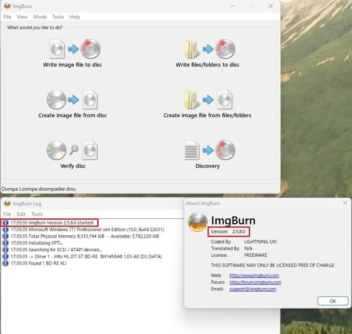Click 'FREEWARE' license value in About
This screenshot has width=352, height=334.
point(255,255)
